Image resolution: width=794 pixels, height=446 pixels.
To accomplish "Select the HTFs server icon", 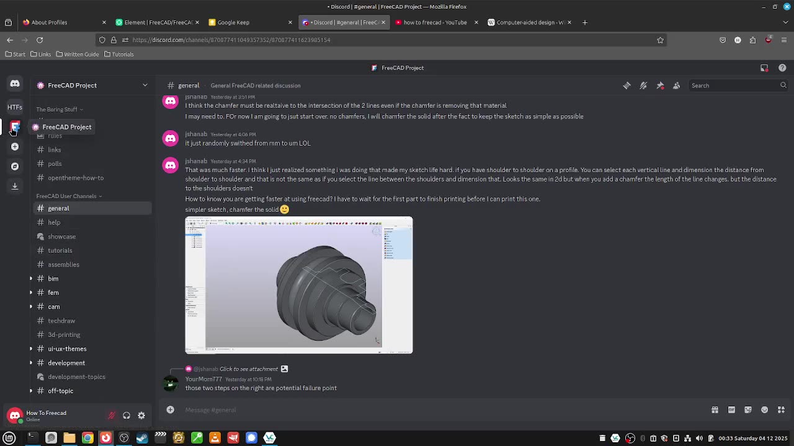I will [x=15, y=107].
